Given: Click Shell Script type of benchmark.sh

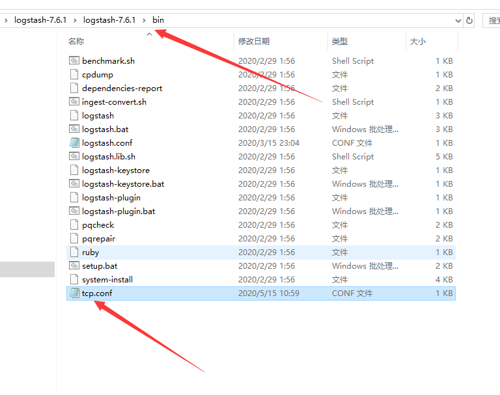Looking at the screenshot, I should pos(353,61).
